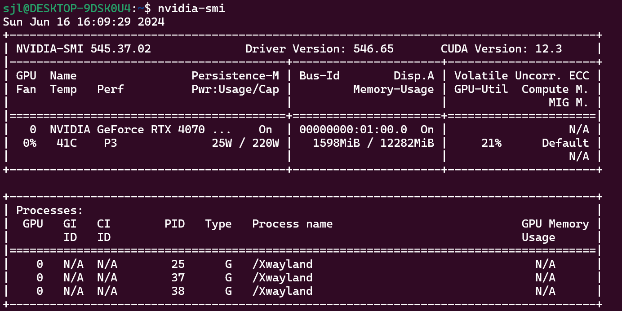Click the 1598MiB / 12282MiB memory usage
Image resolution: width=622 pixels, height=311 pixels.
click(x=373, y=143)
